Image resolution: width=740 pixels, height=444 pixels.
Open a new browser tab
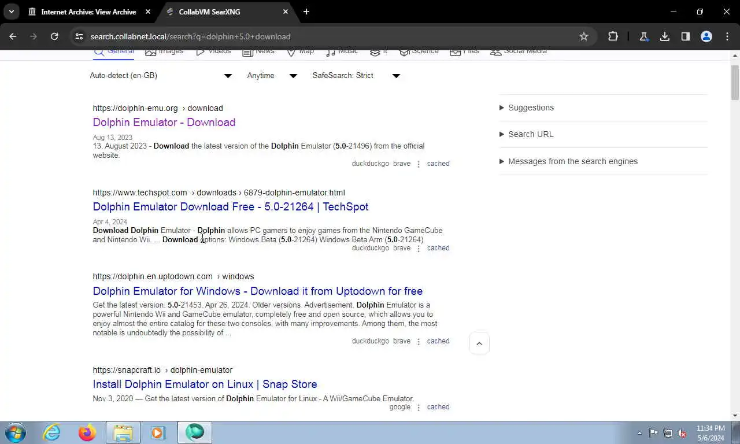point(306,12)
